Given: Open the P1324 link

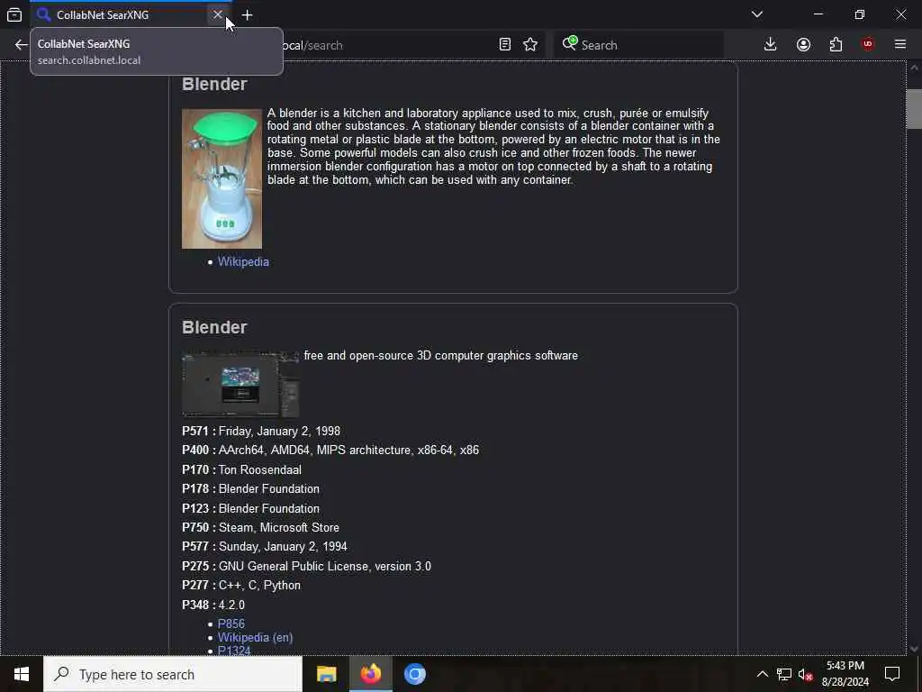Looking at the screenshot, I should 234,651.
